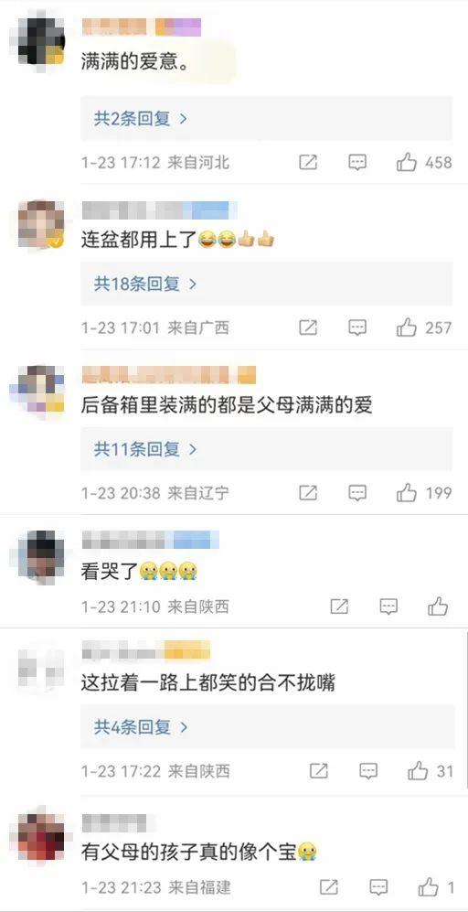This screenshot has width=468, height=912.
Task: Like the '满满的爱意' comment with 458 likes
Action: (407, 162)
